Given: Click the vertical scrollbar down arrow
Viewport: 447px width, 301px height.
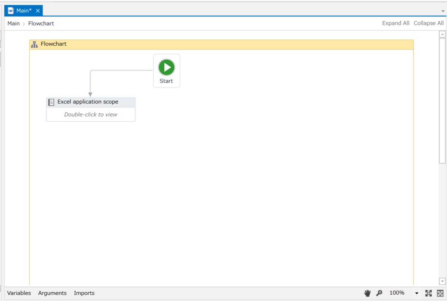Looking at the screenshot, I should pyautogui.click(x=442, y=281).
